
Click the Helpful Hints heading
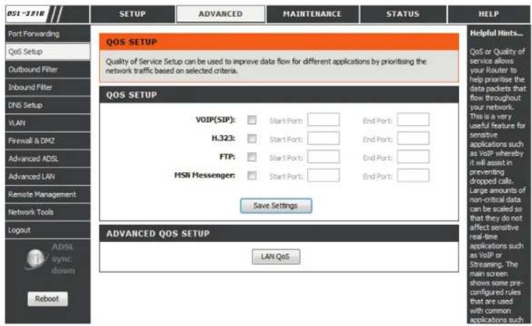[x=496, y=33]
